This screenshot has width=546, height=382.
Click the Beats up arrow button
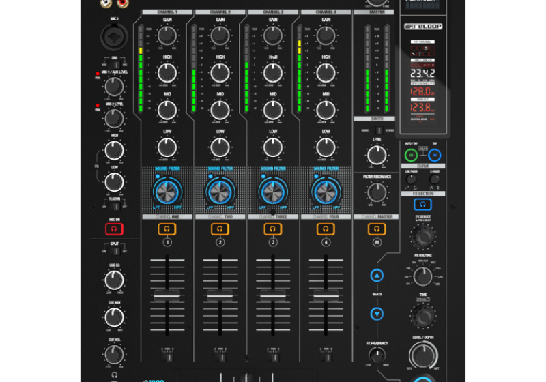(x=377, y=276)
